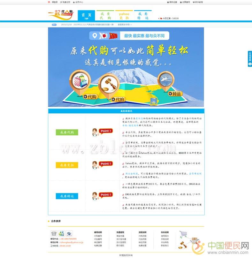
Task: Open the 新手教程 tutorial link
Action: tap(198, 2)
